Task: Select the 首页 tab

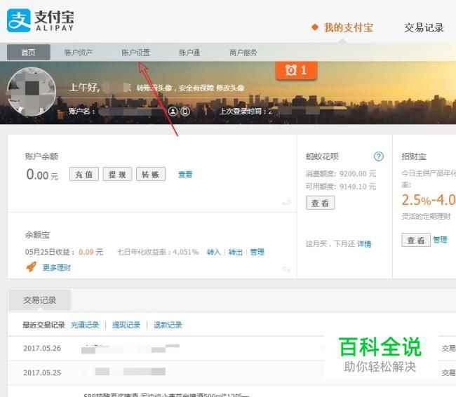Action: coord(29,53)
